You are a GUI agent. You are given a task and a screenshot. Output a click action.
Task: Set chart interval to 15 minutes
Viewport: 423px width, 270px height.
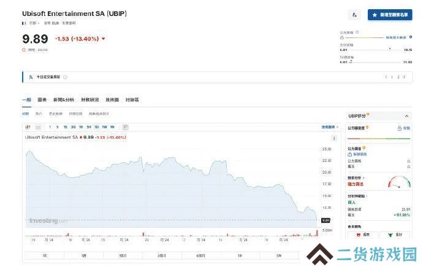pos(65,127)
